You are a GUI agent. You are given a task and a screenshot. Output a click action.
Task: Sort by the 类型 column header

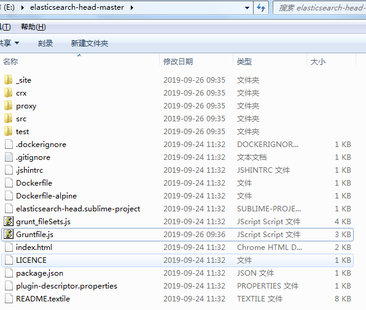click(270, 61)
